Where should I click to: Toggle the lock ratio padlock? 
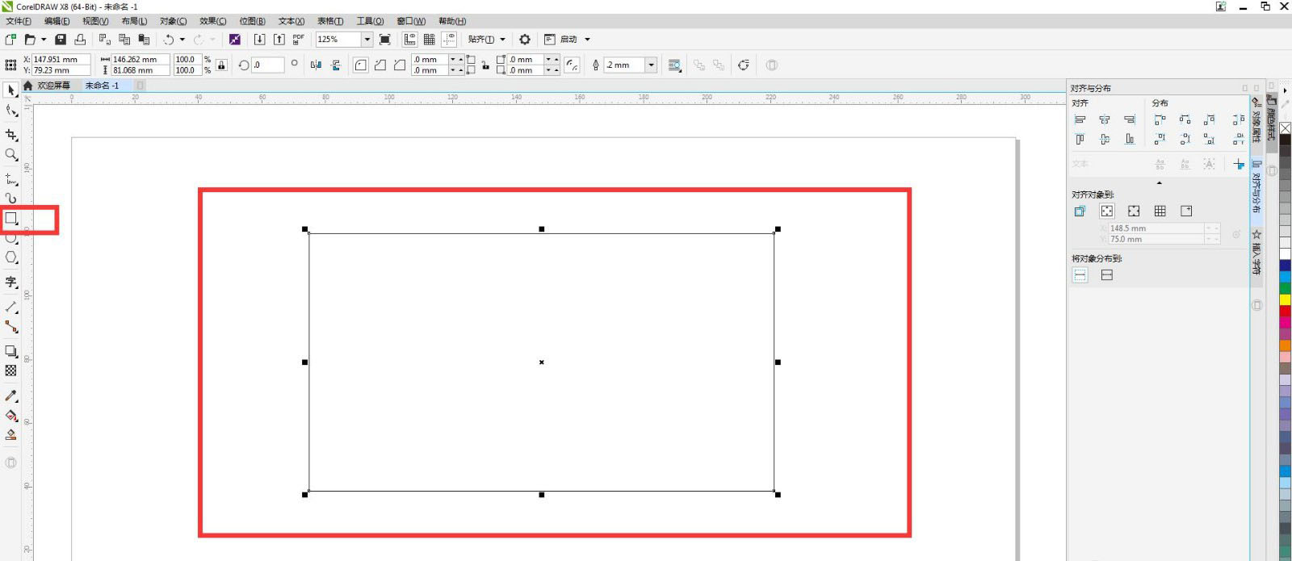click(221, 65)
